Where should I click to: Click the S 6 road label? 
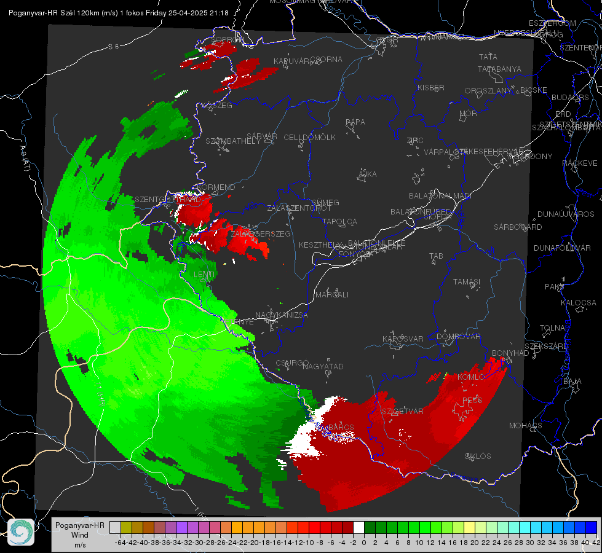113,47
